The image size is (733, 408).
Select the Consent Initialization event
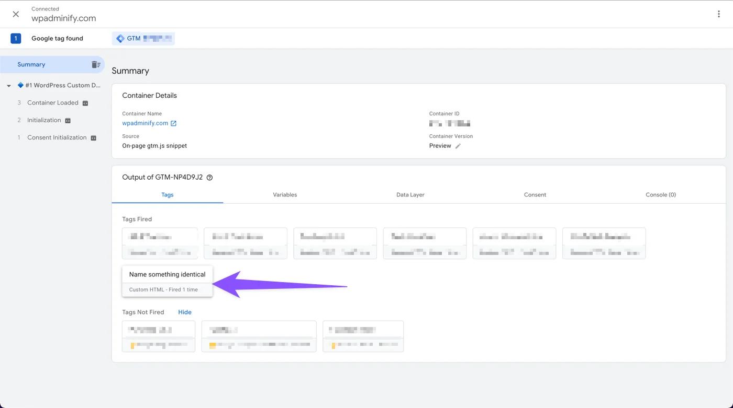(x=57, y=137)
